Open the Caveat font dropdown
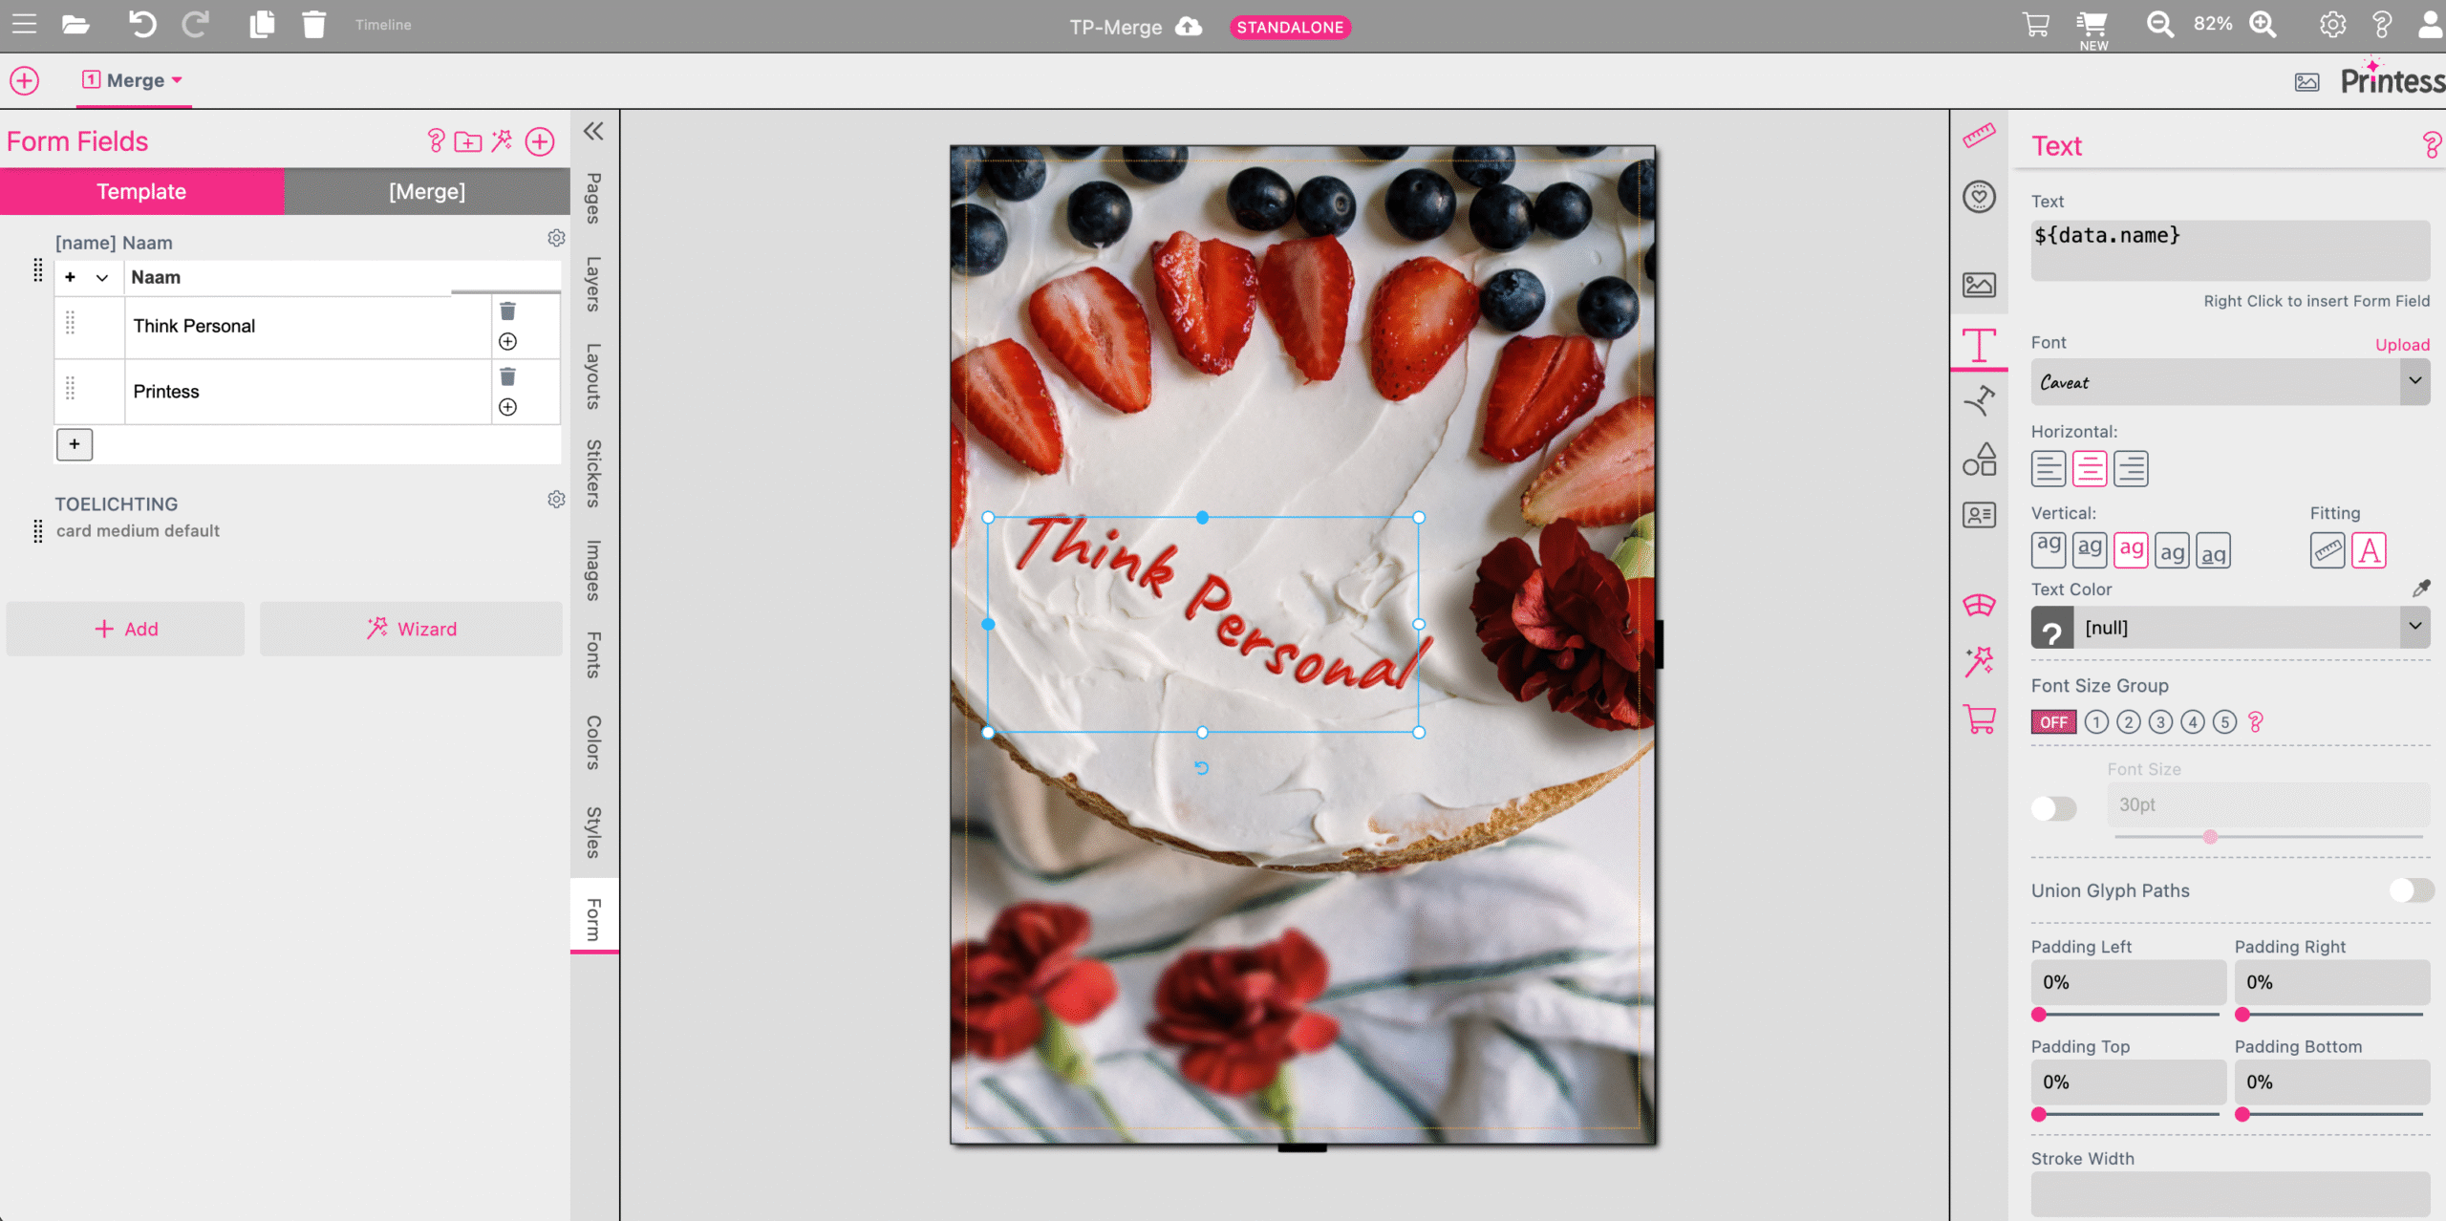 click(x=2414, y=381)
